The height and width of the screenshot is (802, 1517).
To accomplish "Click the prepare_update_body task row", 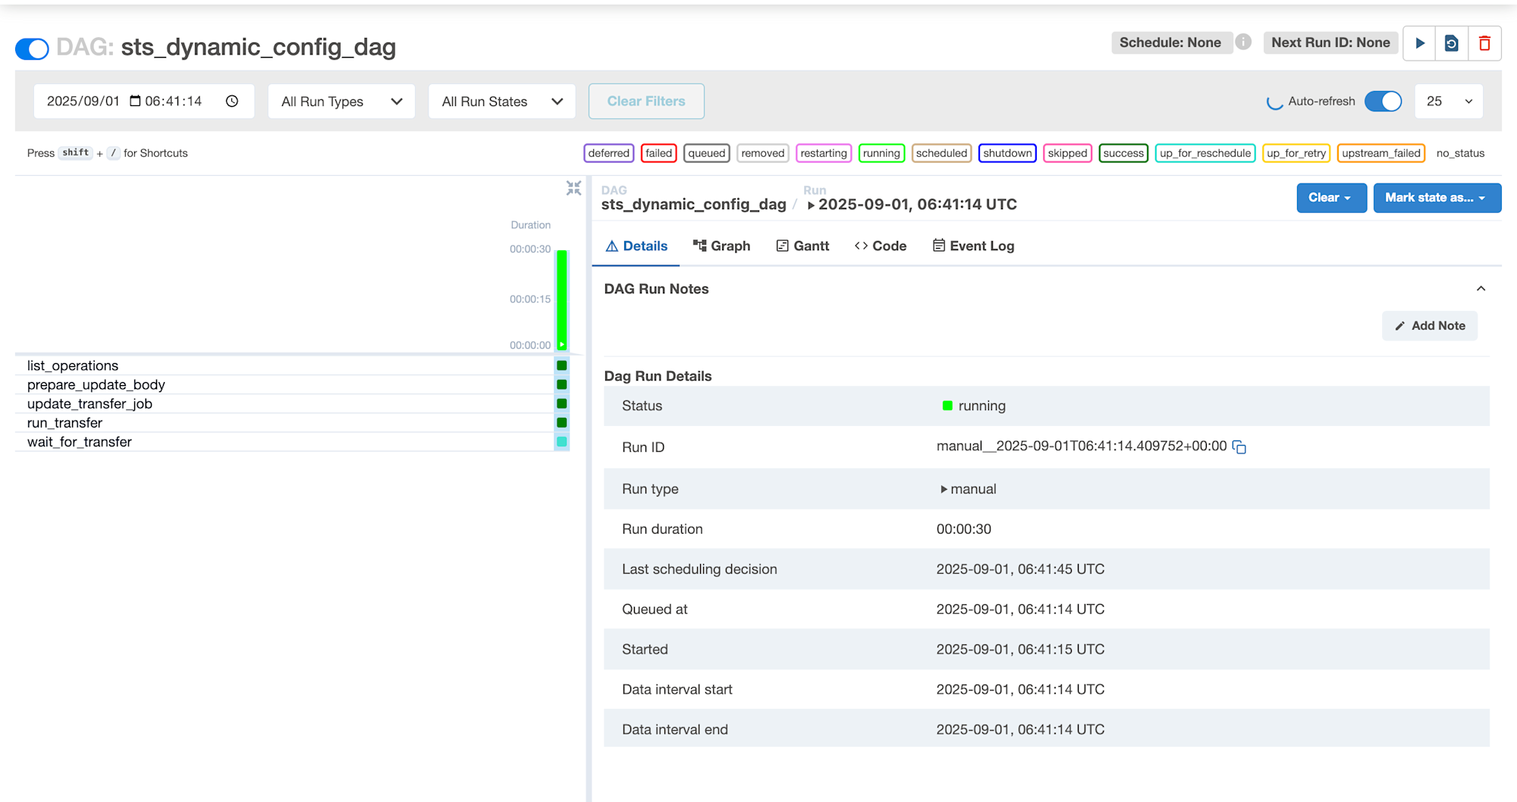I will [x=292, y=384].
